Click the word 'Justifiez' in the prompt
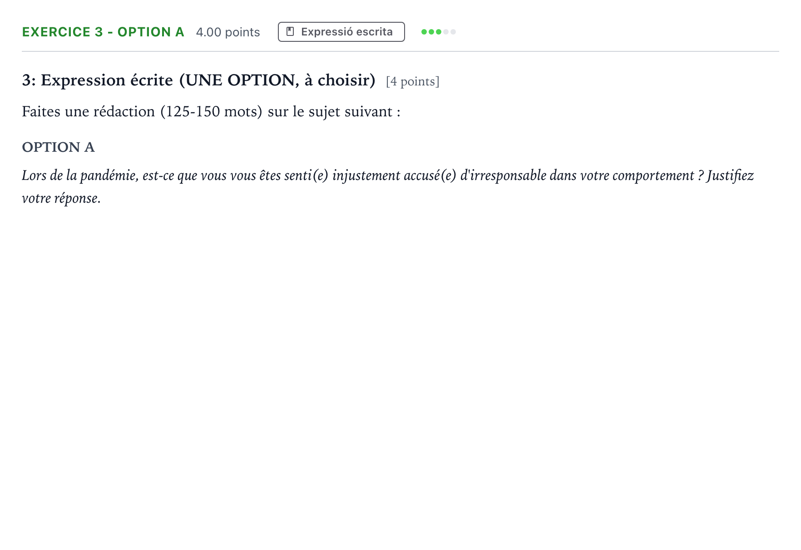Screen dimensions: 801x550 coord(730,175)
